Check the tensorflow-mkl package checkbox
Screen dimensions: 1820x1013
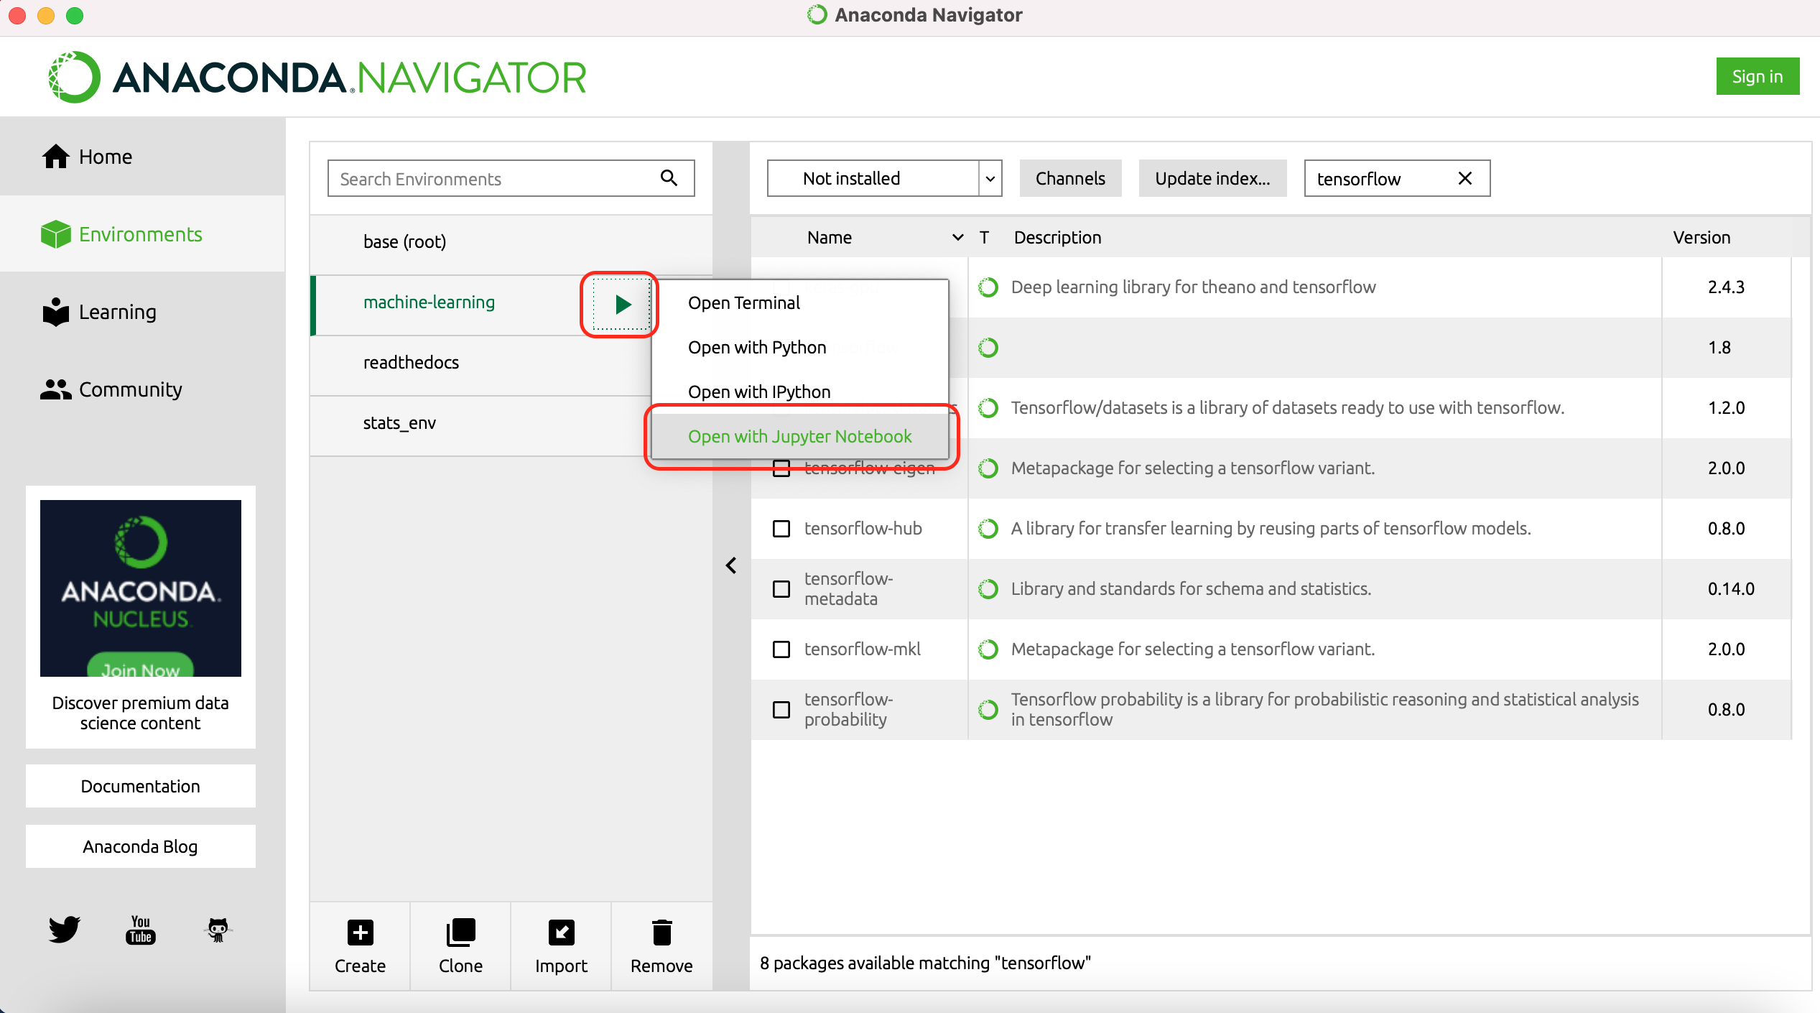(781, 649)
